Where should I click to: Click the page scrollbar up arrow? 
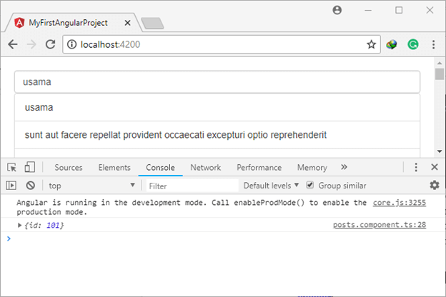pyautogui.click(x=440, y=63)
